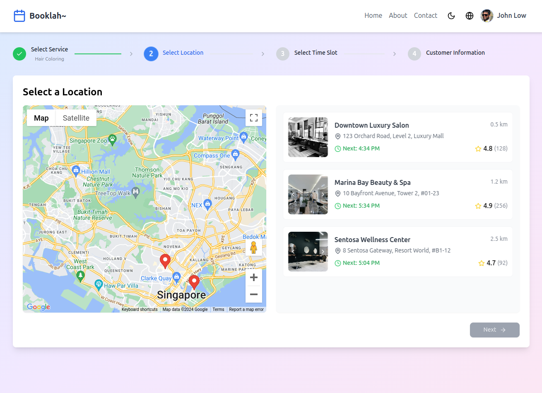The width and height of the screenshot is (542, 393).
Task: Select Sentosa Wellness Center location
Action: 398,252
